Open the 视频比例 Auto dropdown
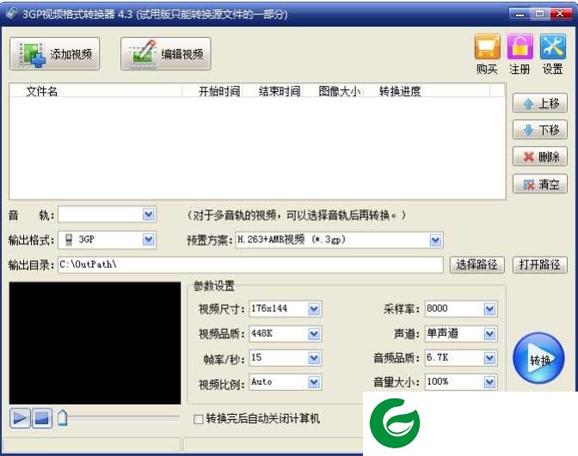The image size is (578, 456). coord(314,383)
